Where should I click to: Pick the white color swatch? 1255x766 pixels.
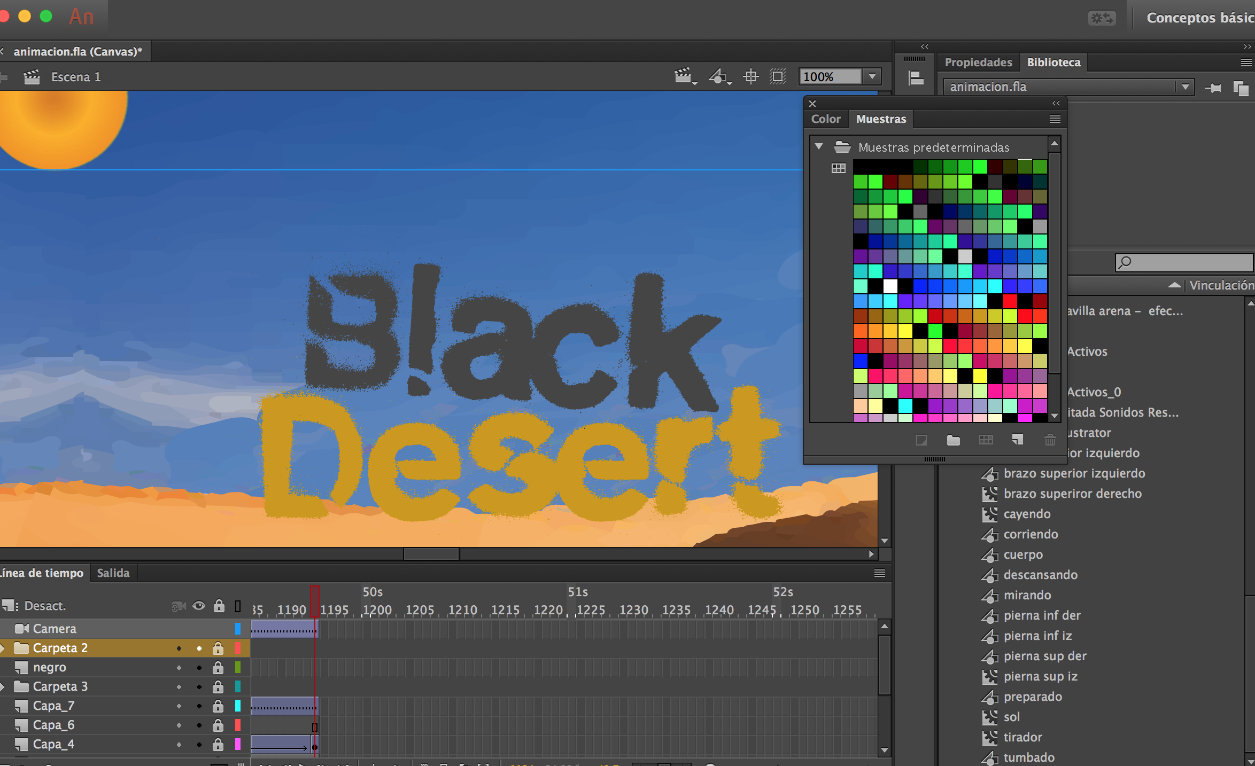point(890,286)
